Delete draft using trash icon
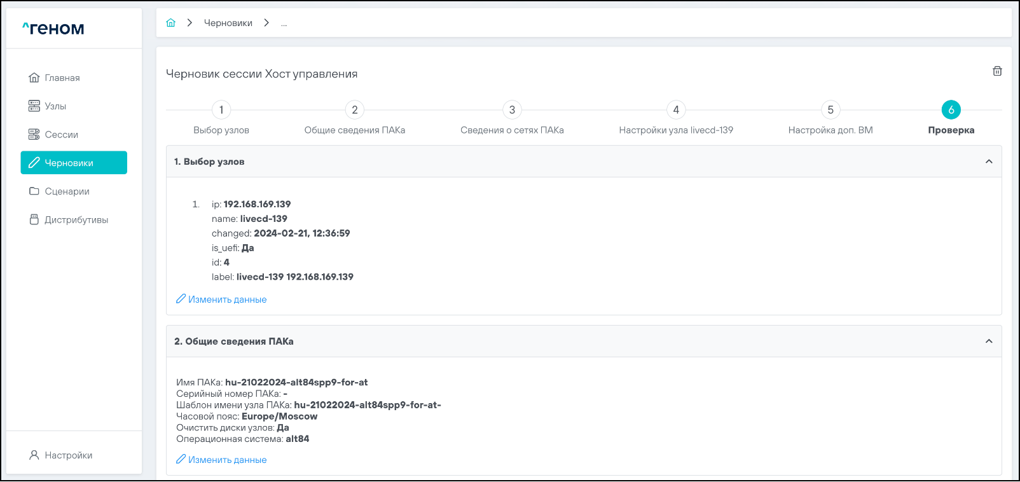 (997, 71)
